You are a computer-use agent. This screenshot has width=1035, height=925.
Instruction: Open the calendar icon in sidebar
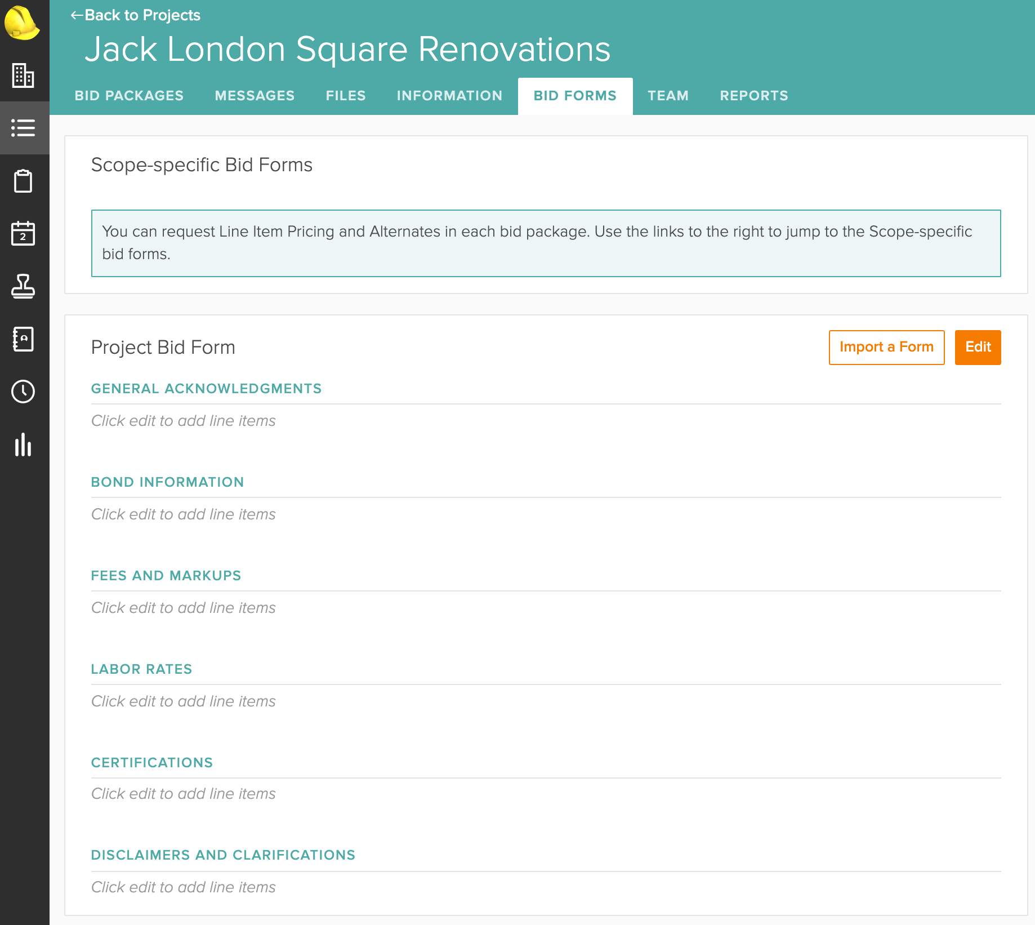click(x=23, y=233)
